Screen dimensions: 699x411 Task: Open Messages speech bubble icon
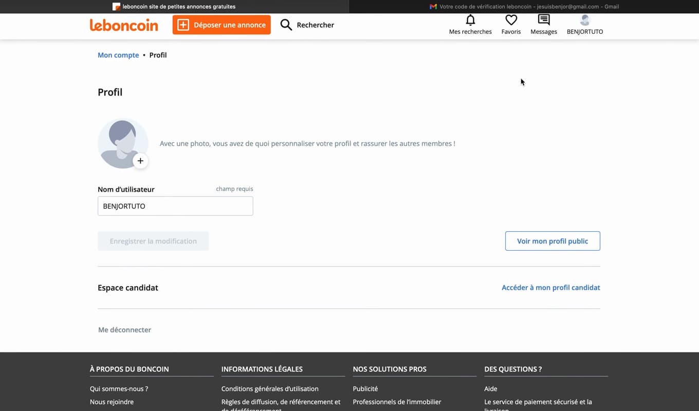pos(544,20)
